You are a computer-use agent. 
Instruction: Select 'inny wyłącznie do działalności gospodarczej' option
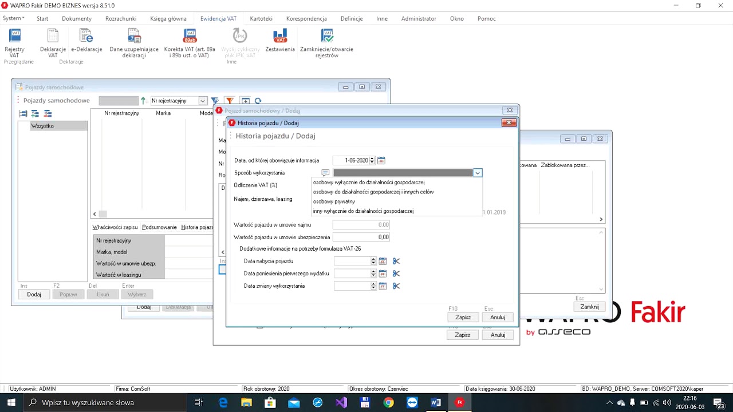[397, 211]
